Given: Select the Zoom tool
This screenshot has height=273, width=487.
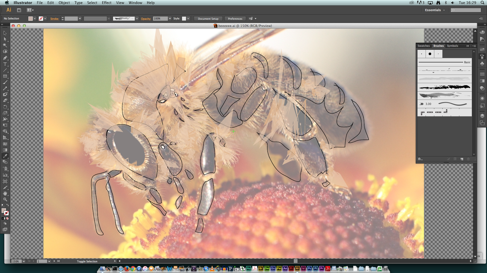Looking at the screenshot, I should (5, 199).
